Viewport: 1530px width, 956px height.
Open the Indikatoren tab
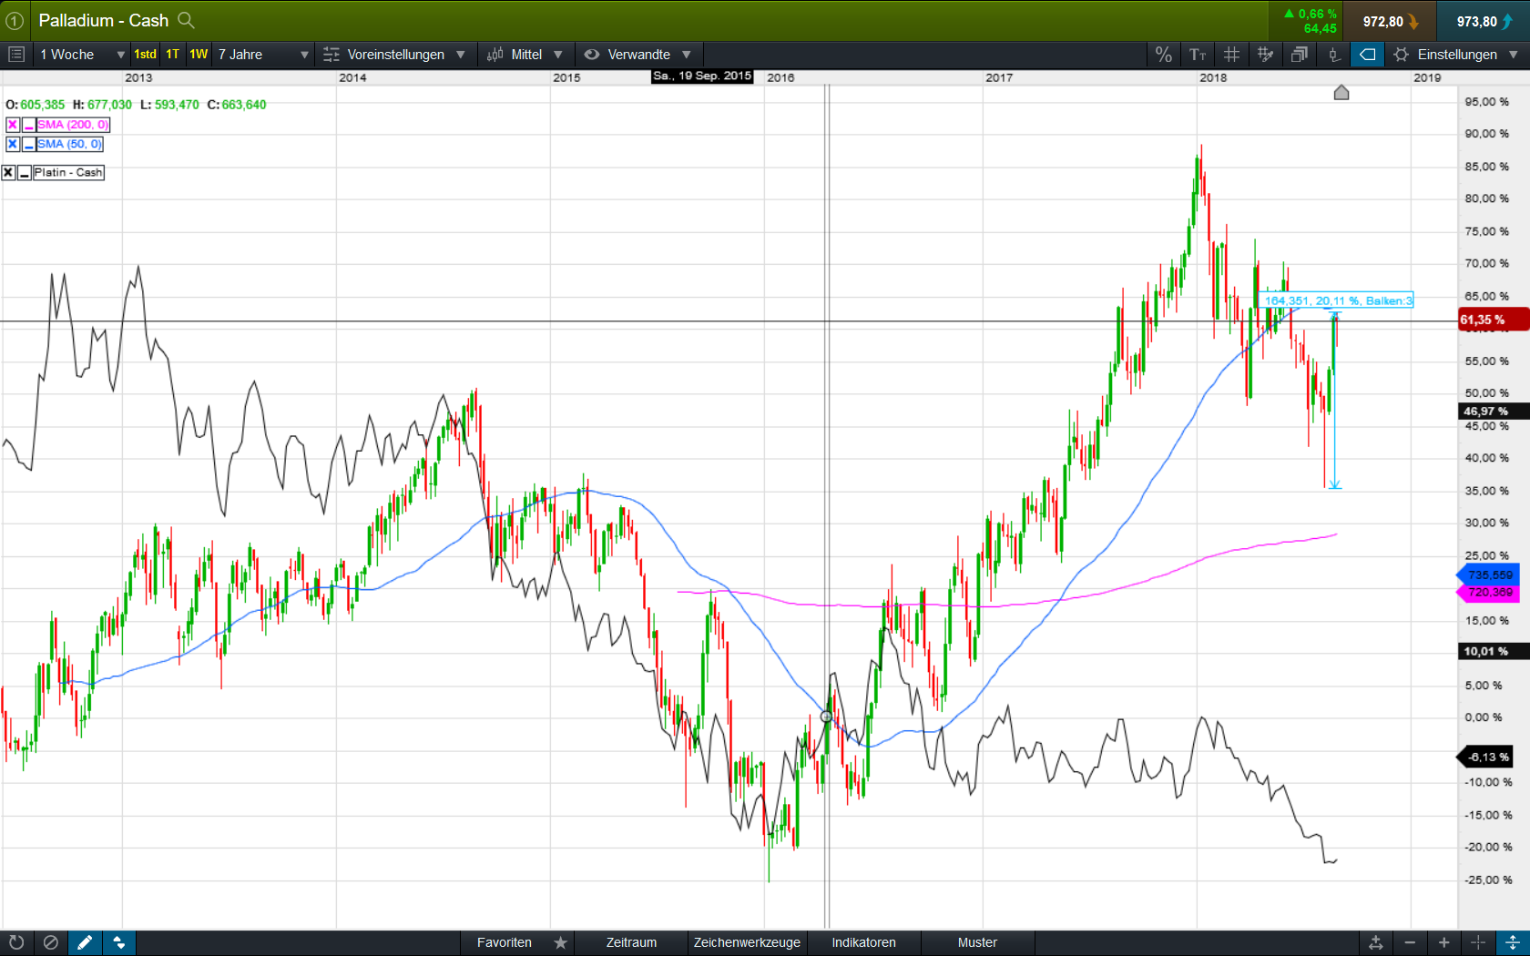pos(863,942)
